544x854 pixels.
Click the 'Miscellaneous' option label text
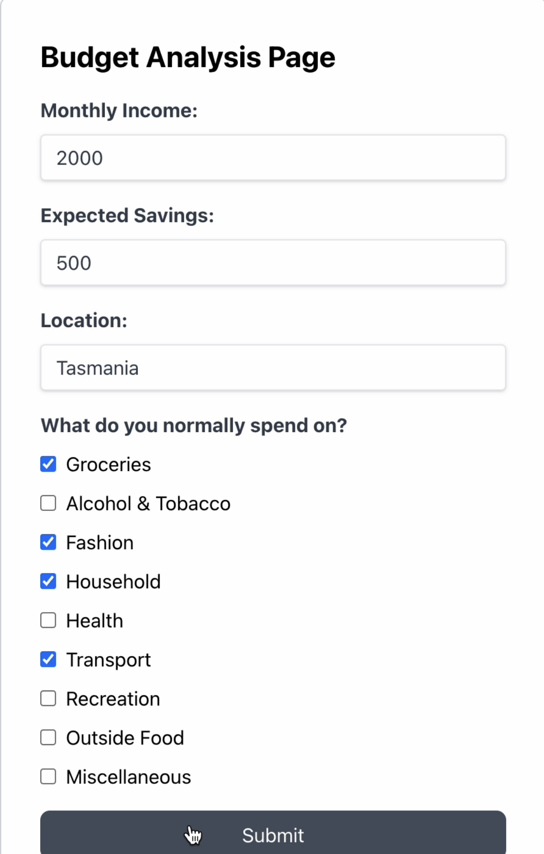click(129, 777)
